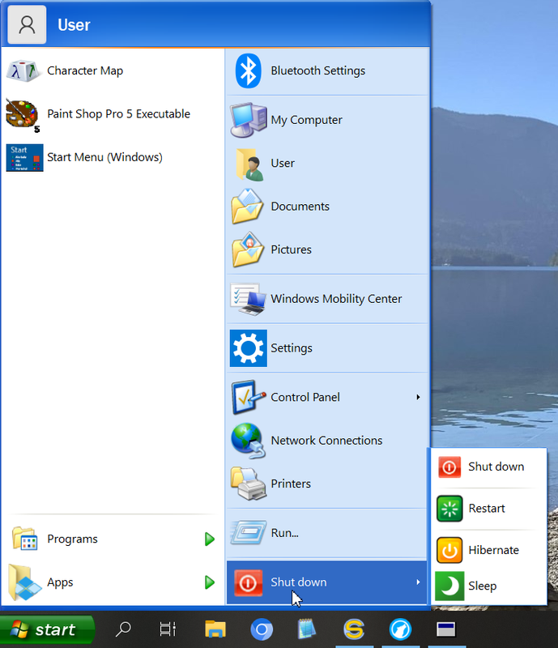This screenshot has height=648, width=558.
Task: Click the taskbar search magnifier icon
Action: 123,629
